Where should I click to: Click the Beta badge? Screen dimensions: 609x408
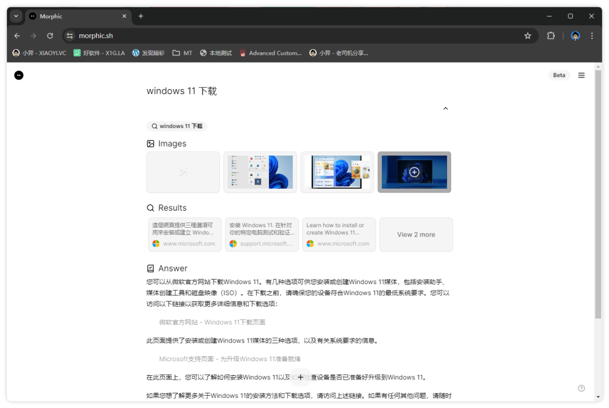(x=559, y=76)
